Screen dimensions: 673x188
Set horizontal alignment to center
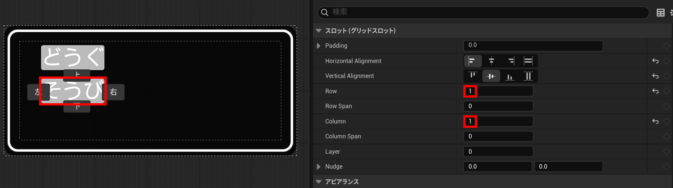coord(491,61)
